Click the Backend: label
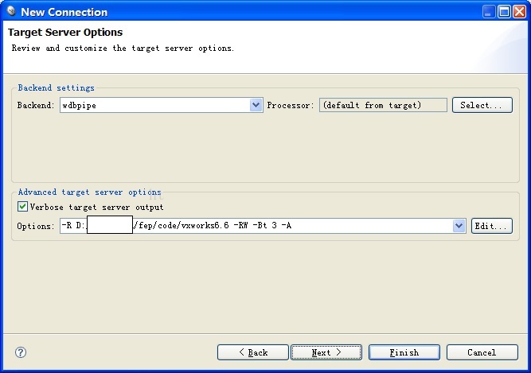Screen dimensions: 531x373 tap(36, 106)
